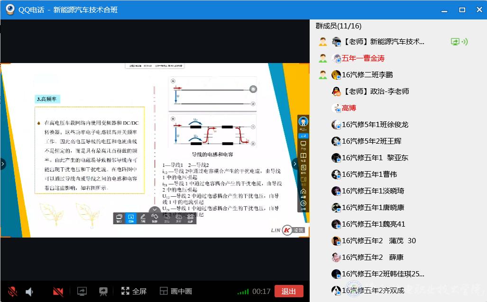The image size is (487, 302).
Task: Click the red 退出 button to leave
Action: (x=288, y=291)
